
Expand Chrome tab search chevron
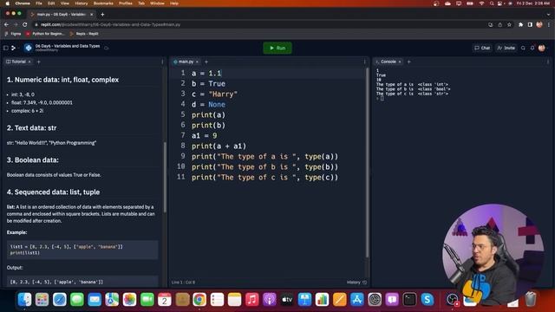point(548,15)
